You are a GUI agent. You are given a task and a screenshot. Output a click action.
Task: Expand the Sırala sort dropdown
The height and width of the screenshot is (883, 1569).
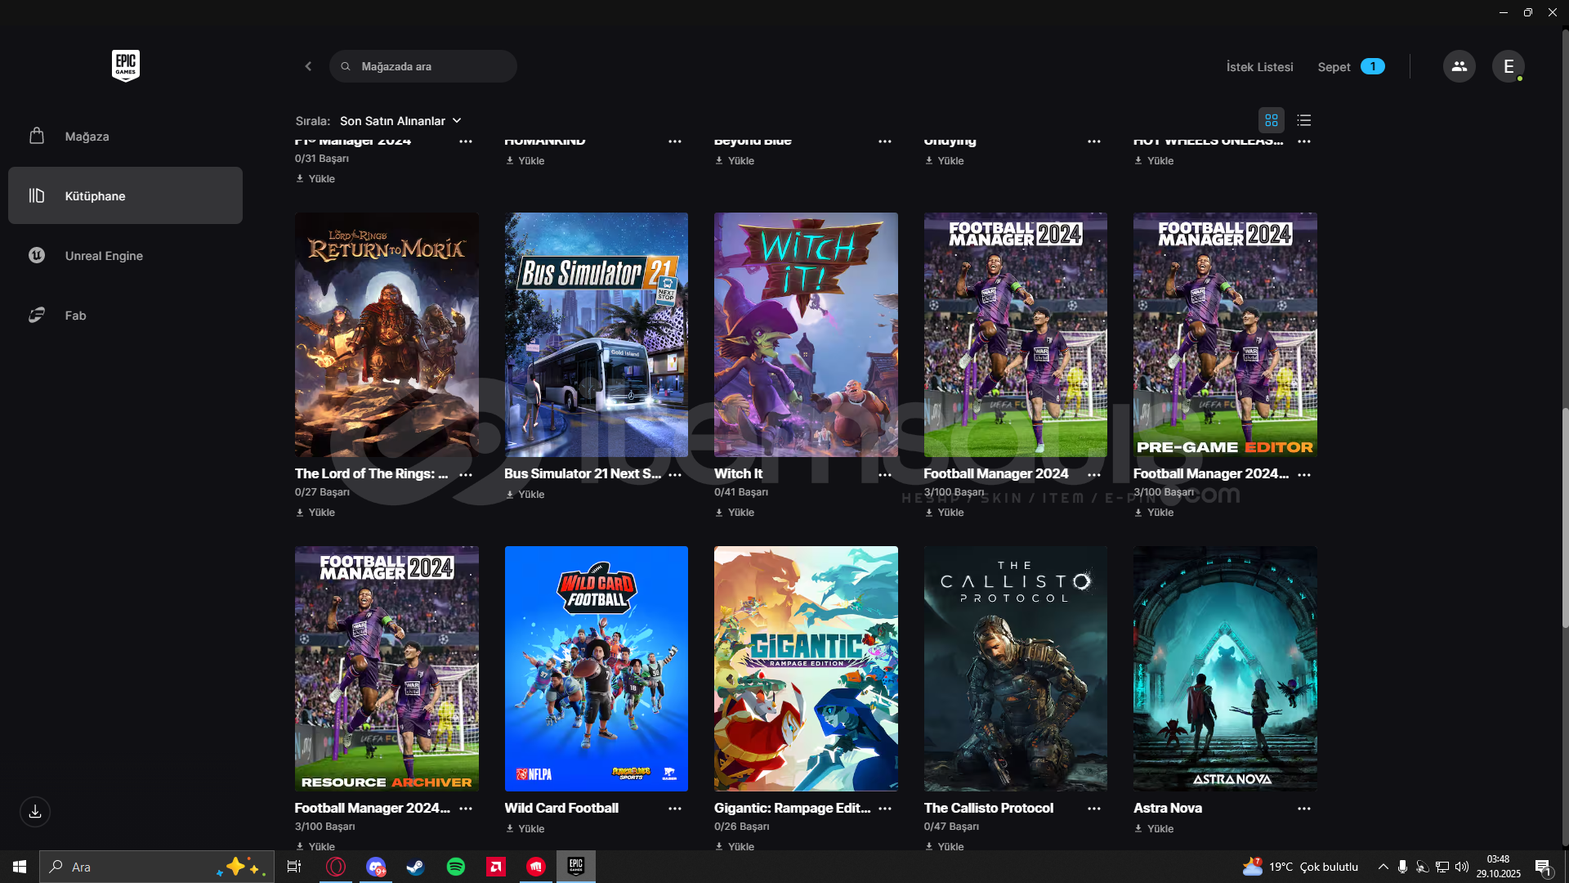(400, 121)
